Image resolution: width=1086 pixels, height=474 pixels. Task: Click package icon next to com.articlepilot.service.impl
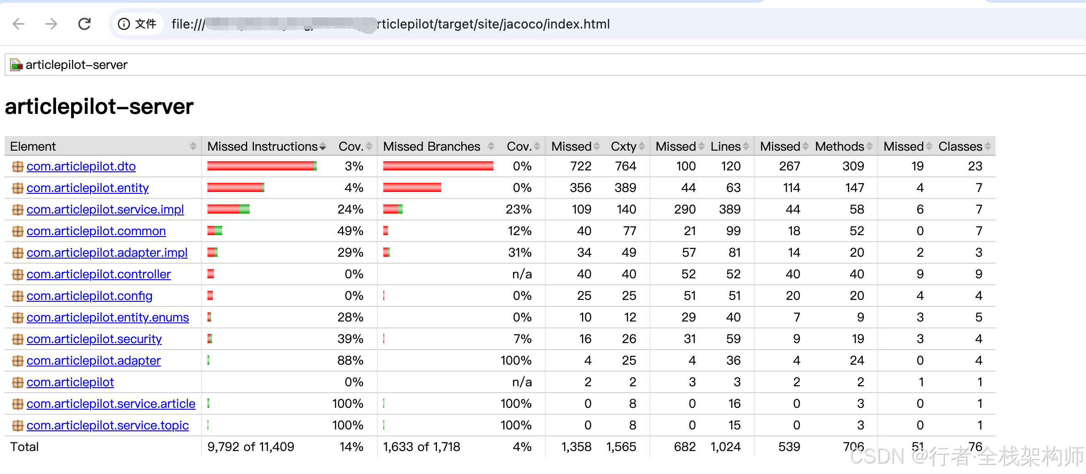click(17, 209)
